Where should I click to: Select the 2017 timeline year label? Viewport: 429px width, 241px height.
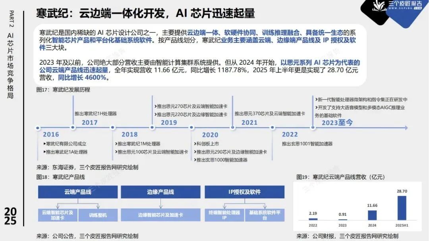point(89,123)
